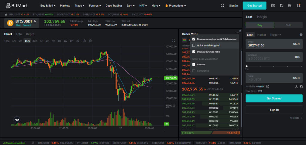Click Get Started in the header
Image resolution: width=306 pixels, height=145 pixels.
[255, 6]
